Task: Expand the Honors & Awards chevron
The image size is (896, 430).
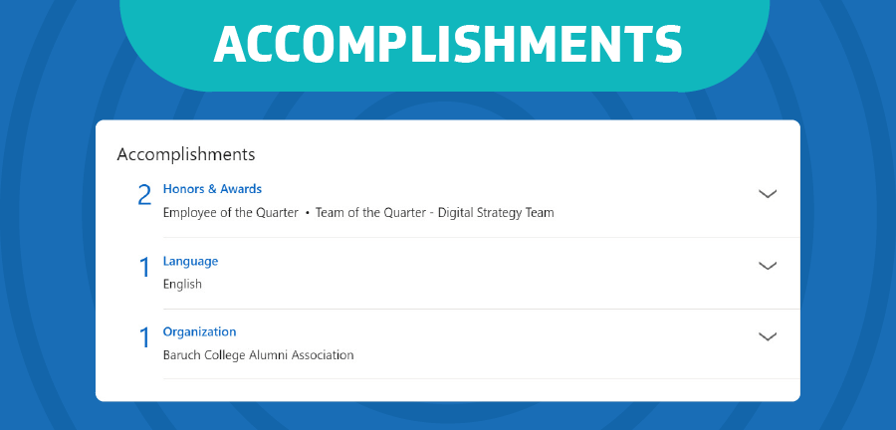Action: 767,193
